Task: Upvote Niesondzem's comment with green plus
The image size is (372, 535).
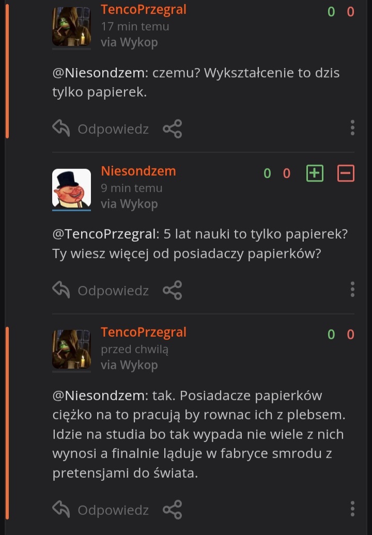Action: [x=315, y=173]
